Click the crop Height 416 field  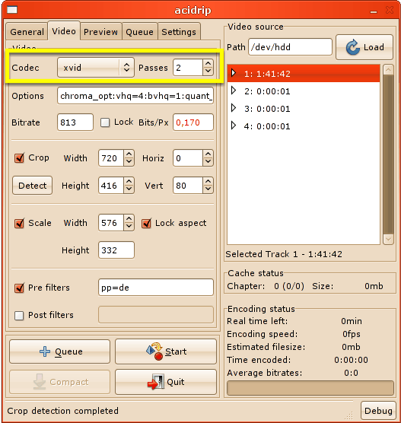click(111, 186)
